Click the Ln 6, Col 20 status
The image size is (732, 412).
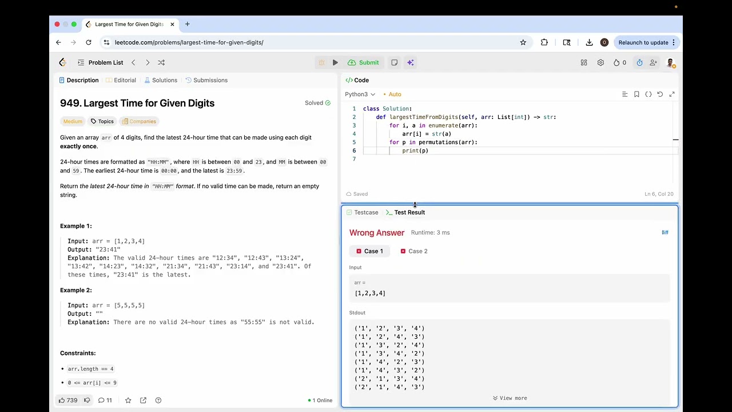[658, 194]
